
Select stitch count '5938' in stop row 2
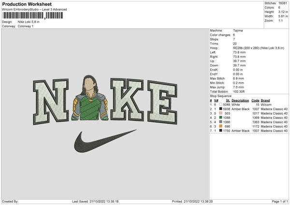coord(227,109)
